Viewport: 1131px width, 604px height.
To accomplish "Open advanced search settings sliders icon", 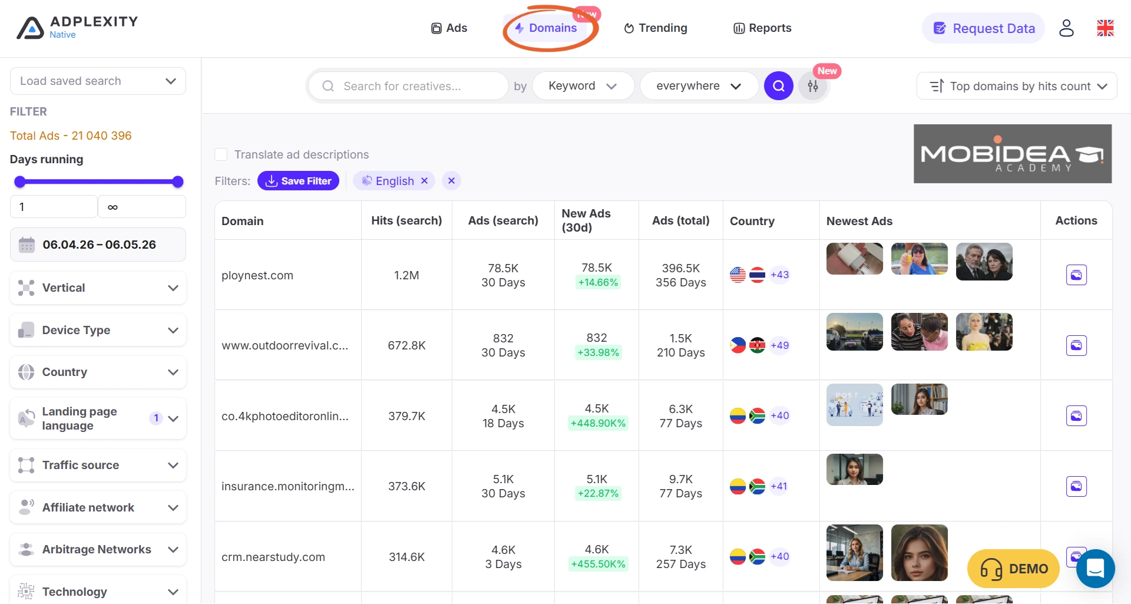I will tap(813, 87).
